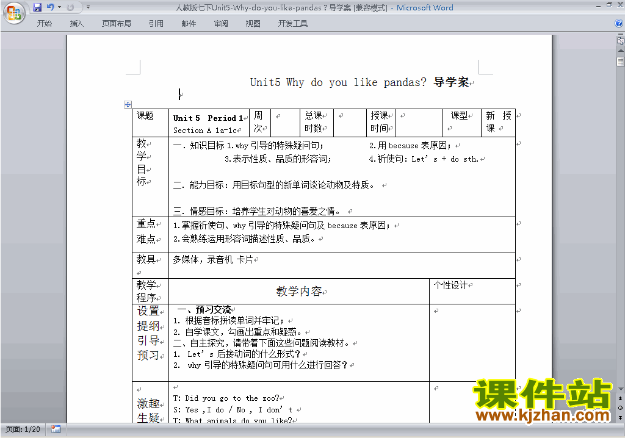This screenshot has height=438, width=625.
Task: Jump to previous page with double-up arrows
Action: (x=620, y=398)
